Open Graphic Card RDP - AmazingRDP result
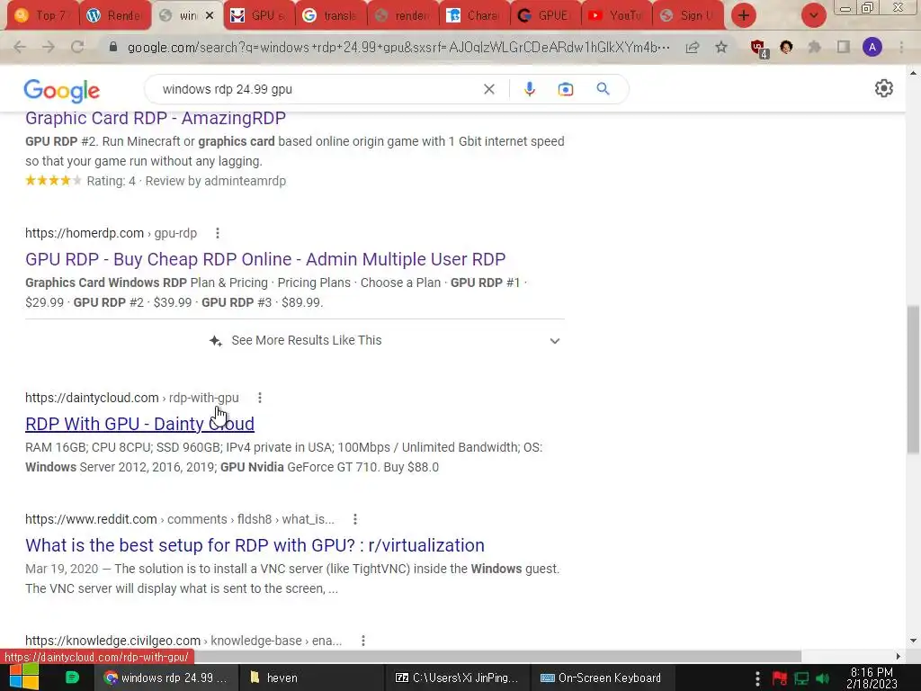Viewport: 921px width, 691px height. (156, 118)
